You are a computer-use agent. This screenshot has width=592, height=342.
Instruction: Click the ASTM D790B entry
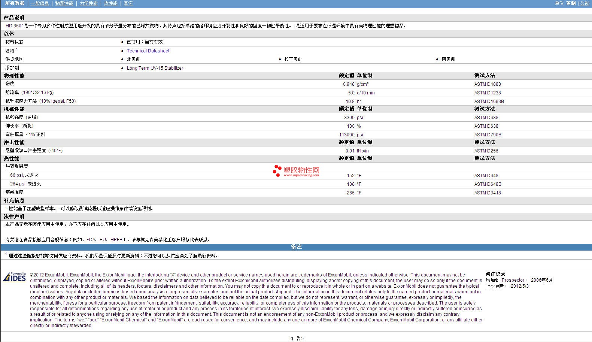pos(488,135)
